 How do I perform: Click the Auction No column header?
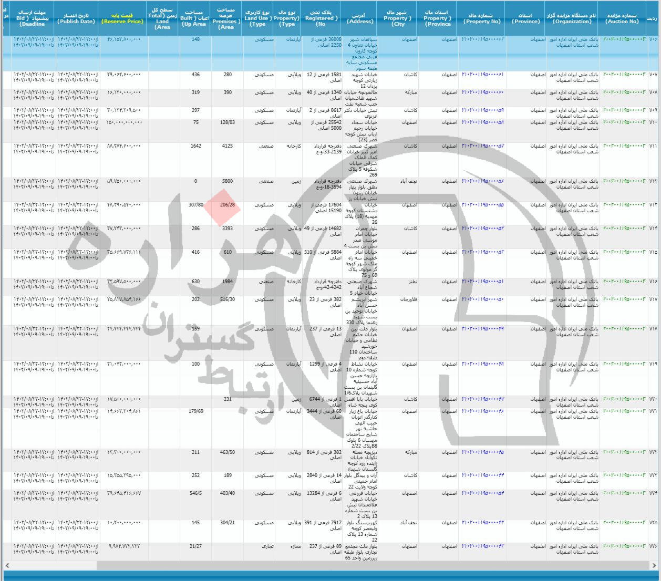pyautogui.click(x=622, y=18)
